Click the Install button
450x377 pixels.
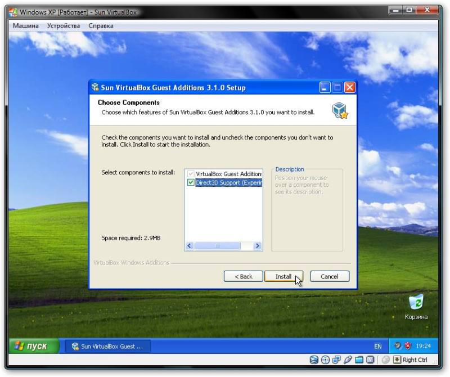283,276
